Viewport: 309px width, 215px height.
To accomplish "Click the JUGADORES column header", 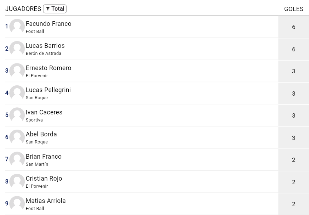I will (23, 9).
